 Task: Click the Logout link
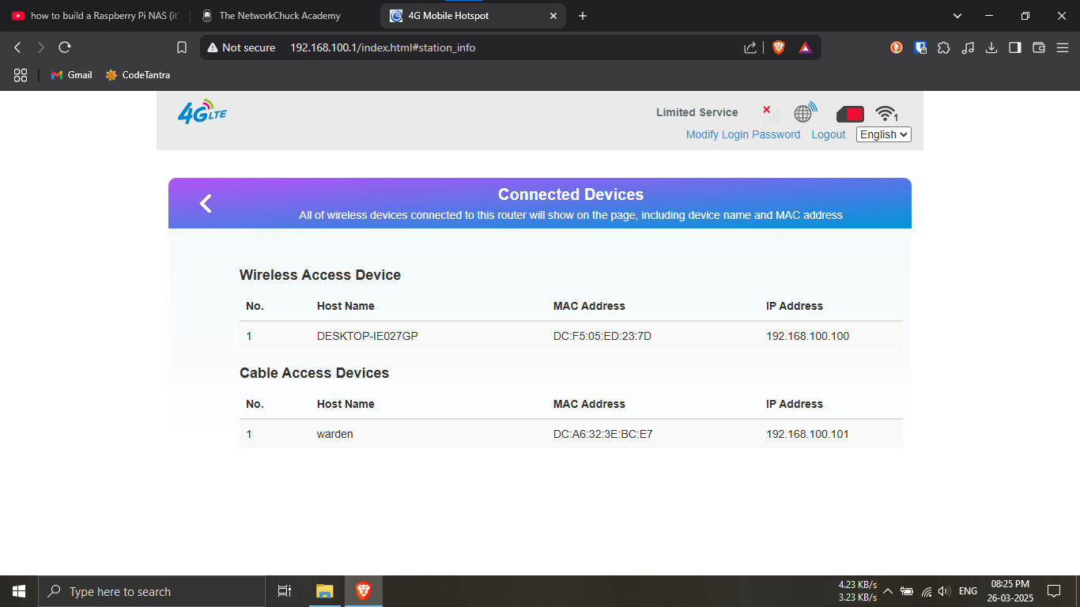tap(828, 134)
